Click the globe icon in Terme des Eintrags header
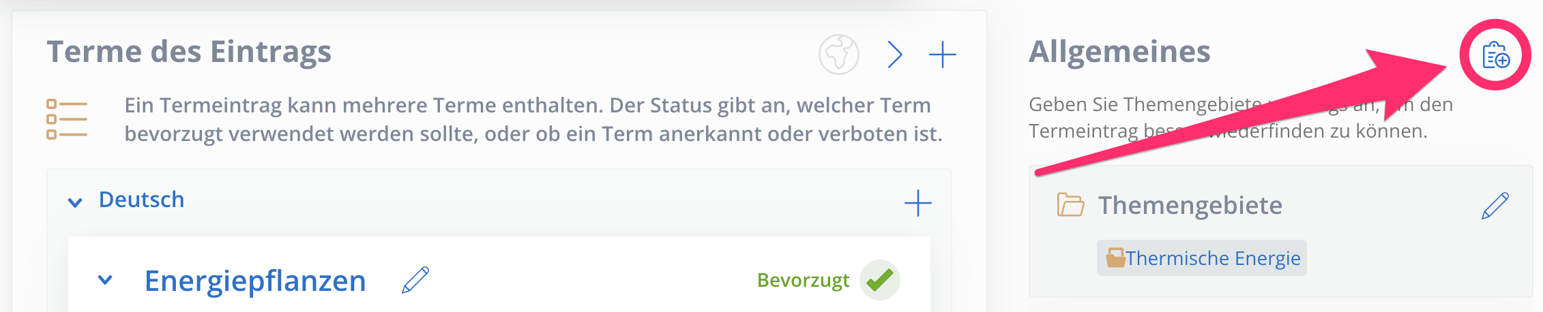This screenshot has width=1543, height=312. point(839,54)
